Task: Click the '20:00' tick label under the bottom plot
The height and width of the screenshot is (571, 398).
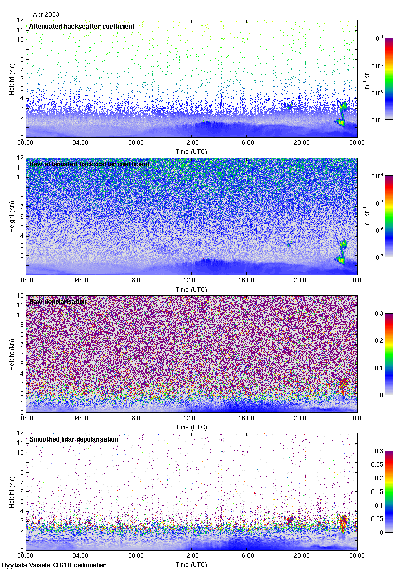Action: tap(302, 556)
